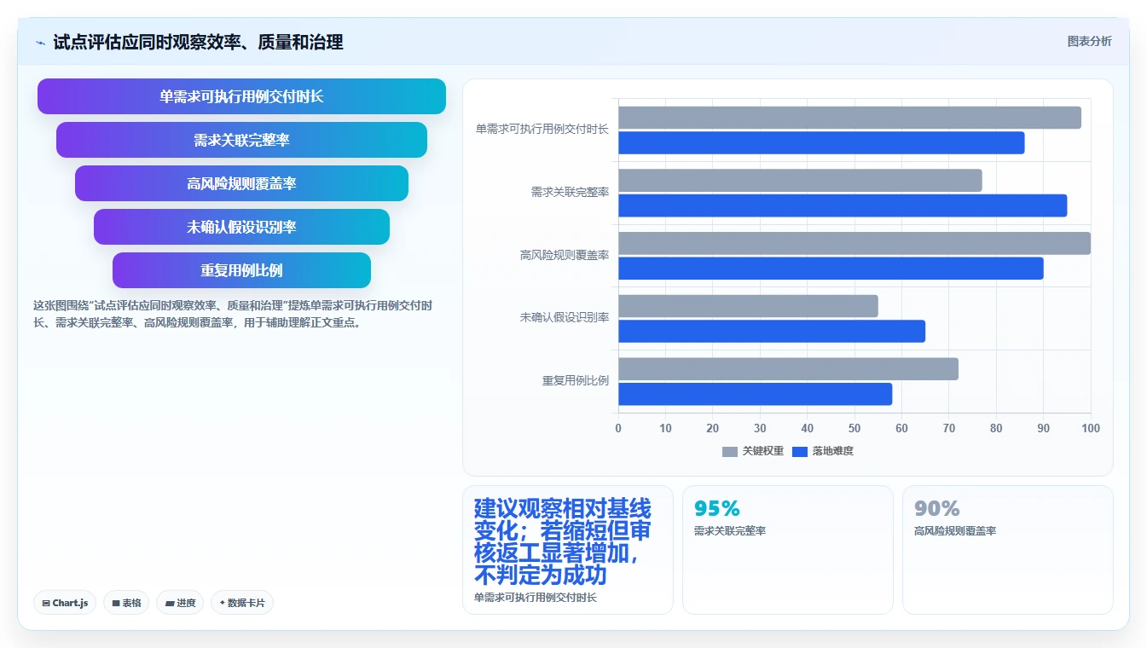Image resolution: width=1147 pixels, height=648 pixels.
Task: Click the chart y-axis label 未确认假设识别率
Action: (565, 317)
